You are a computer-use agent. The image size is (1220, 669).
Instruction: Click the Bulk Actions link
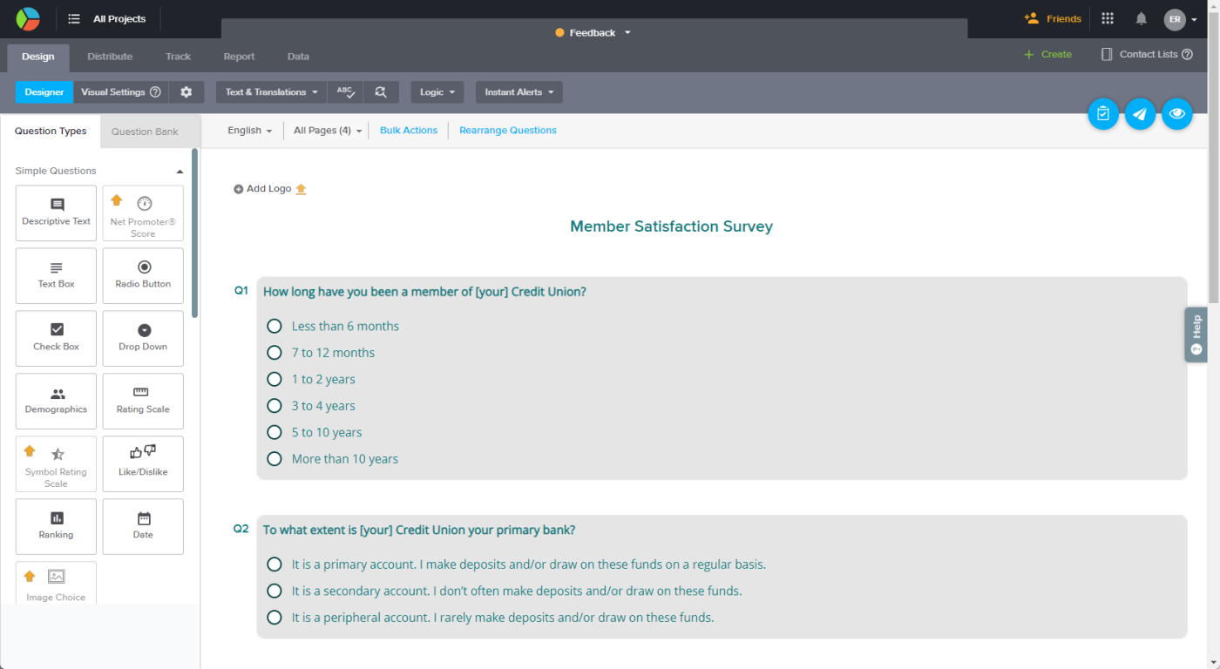click(409, 131)
